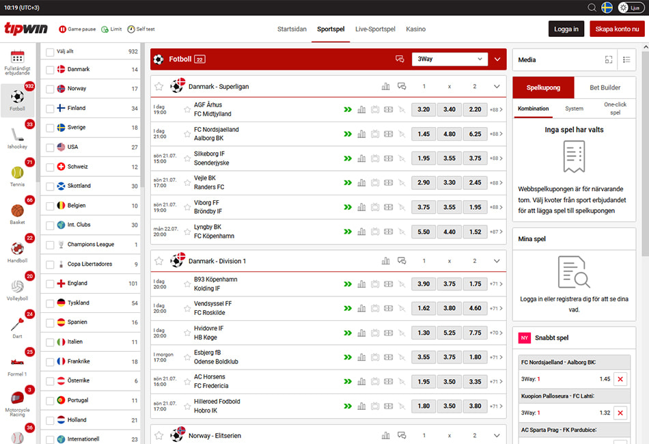Open the 3Way market dropdown

click(450, 59)
